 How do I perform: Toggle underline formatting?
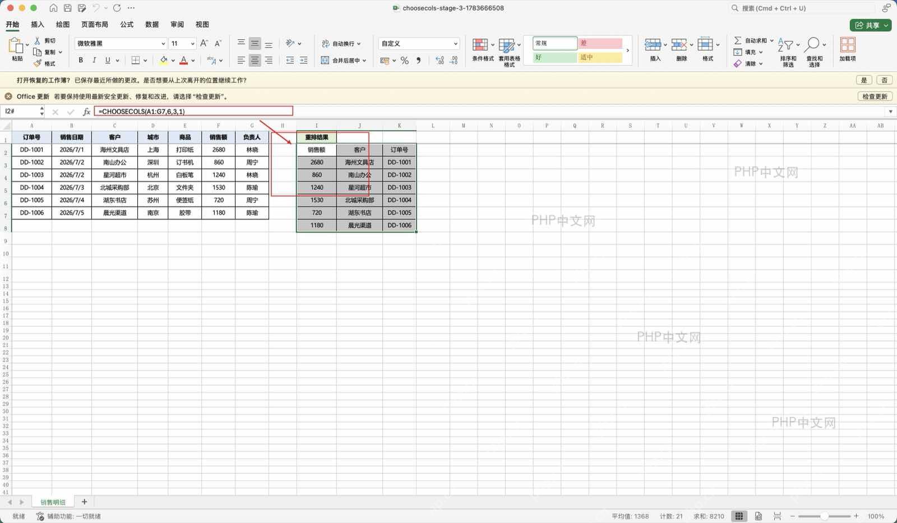click(x=108, y=60)
